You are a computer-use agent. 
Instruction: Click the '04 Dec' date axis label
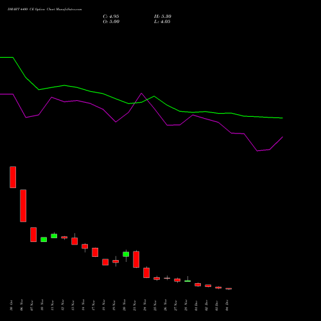(227, 305)
